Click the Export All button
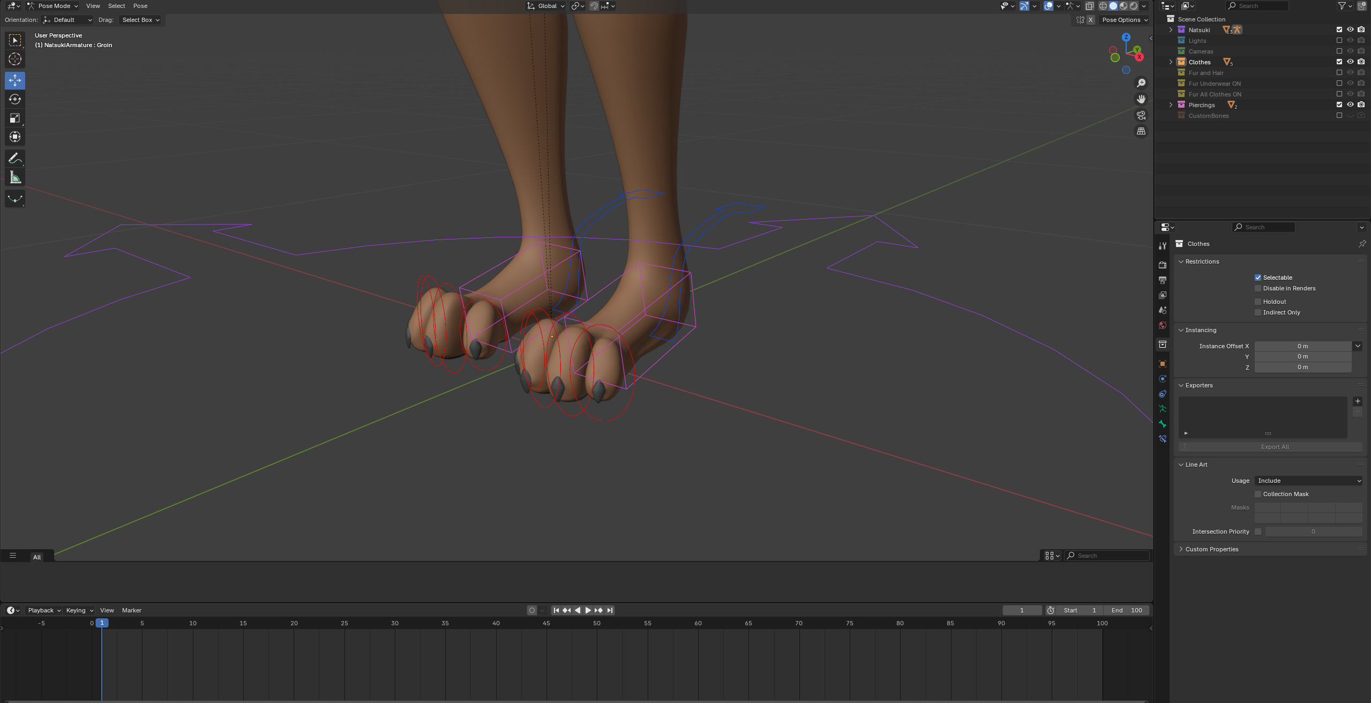The height and width of the screenshot is (703, 1371). 1274,447
